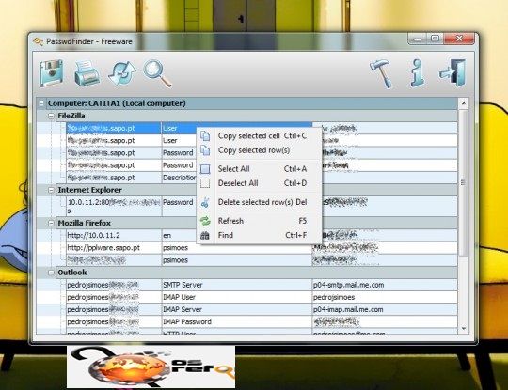This screenshot has width=508, height=390.
Task: Choose Select All in the context menu
Action: pyautogui.click(x=260, y=169)
